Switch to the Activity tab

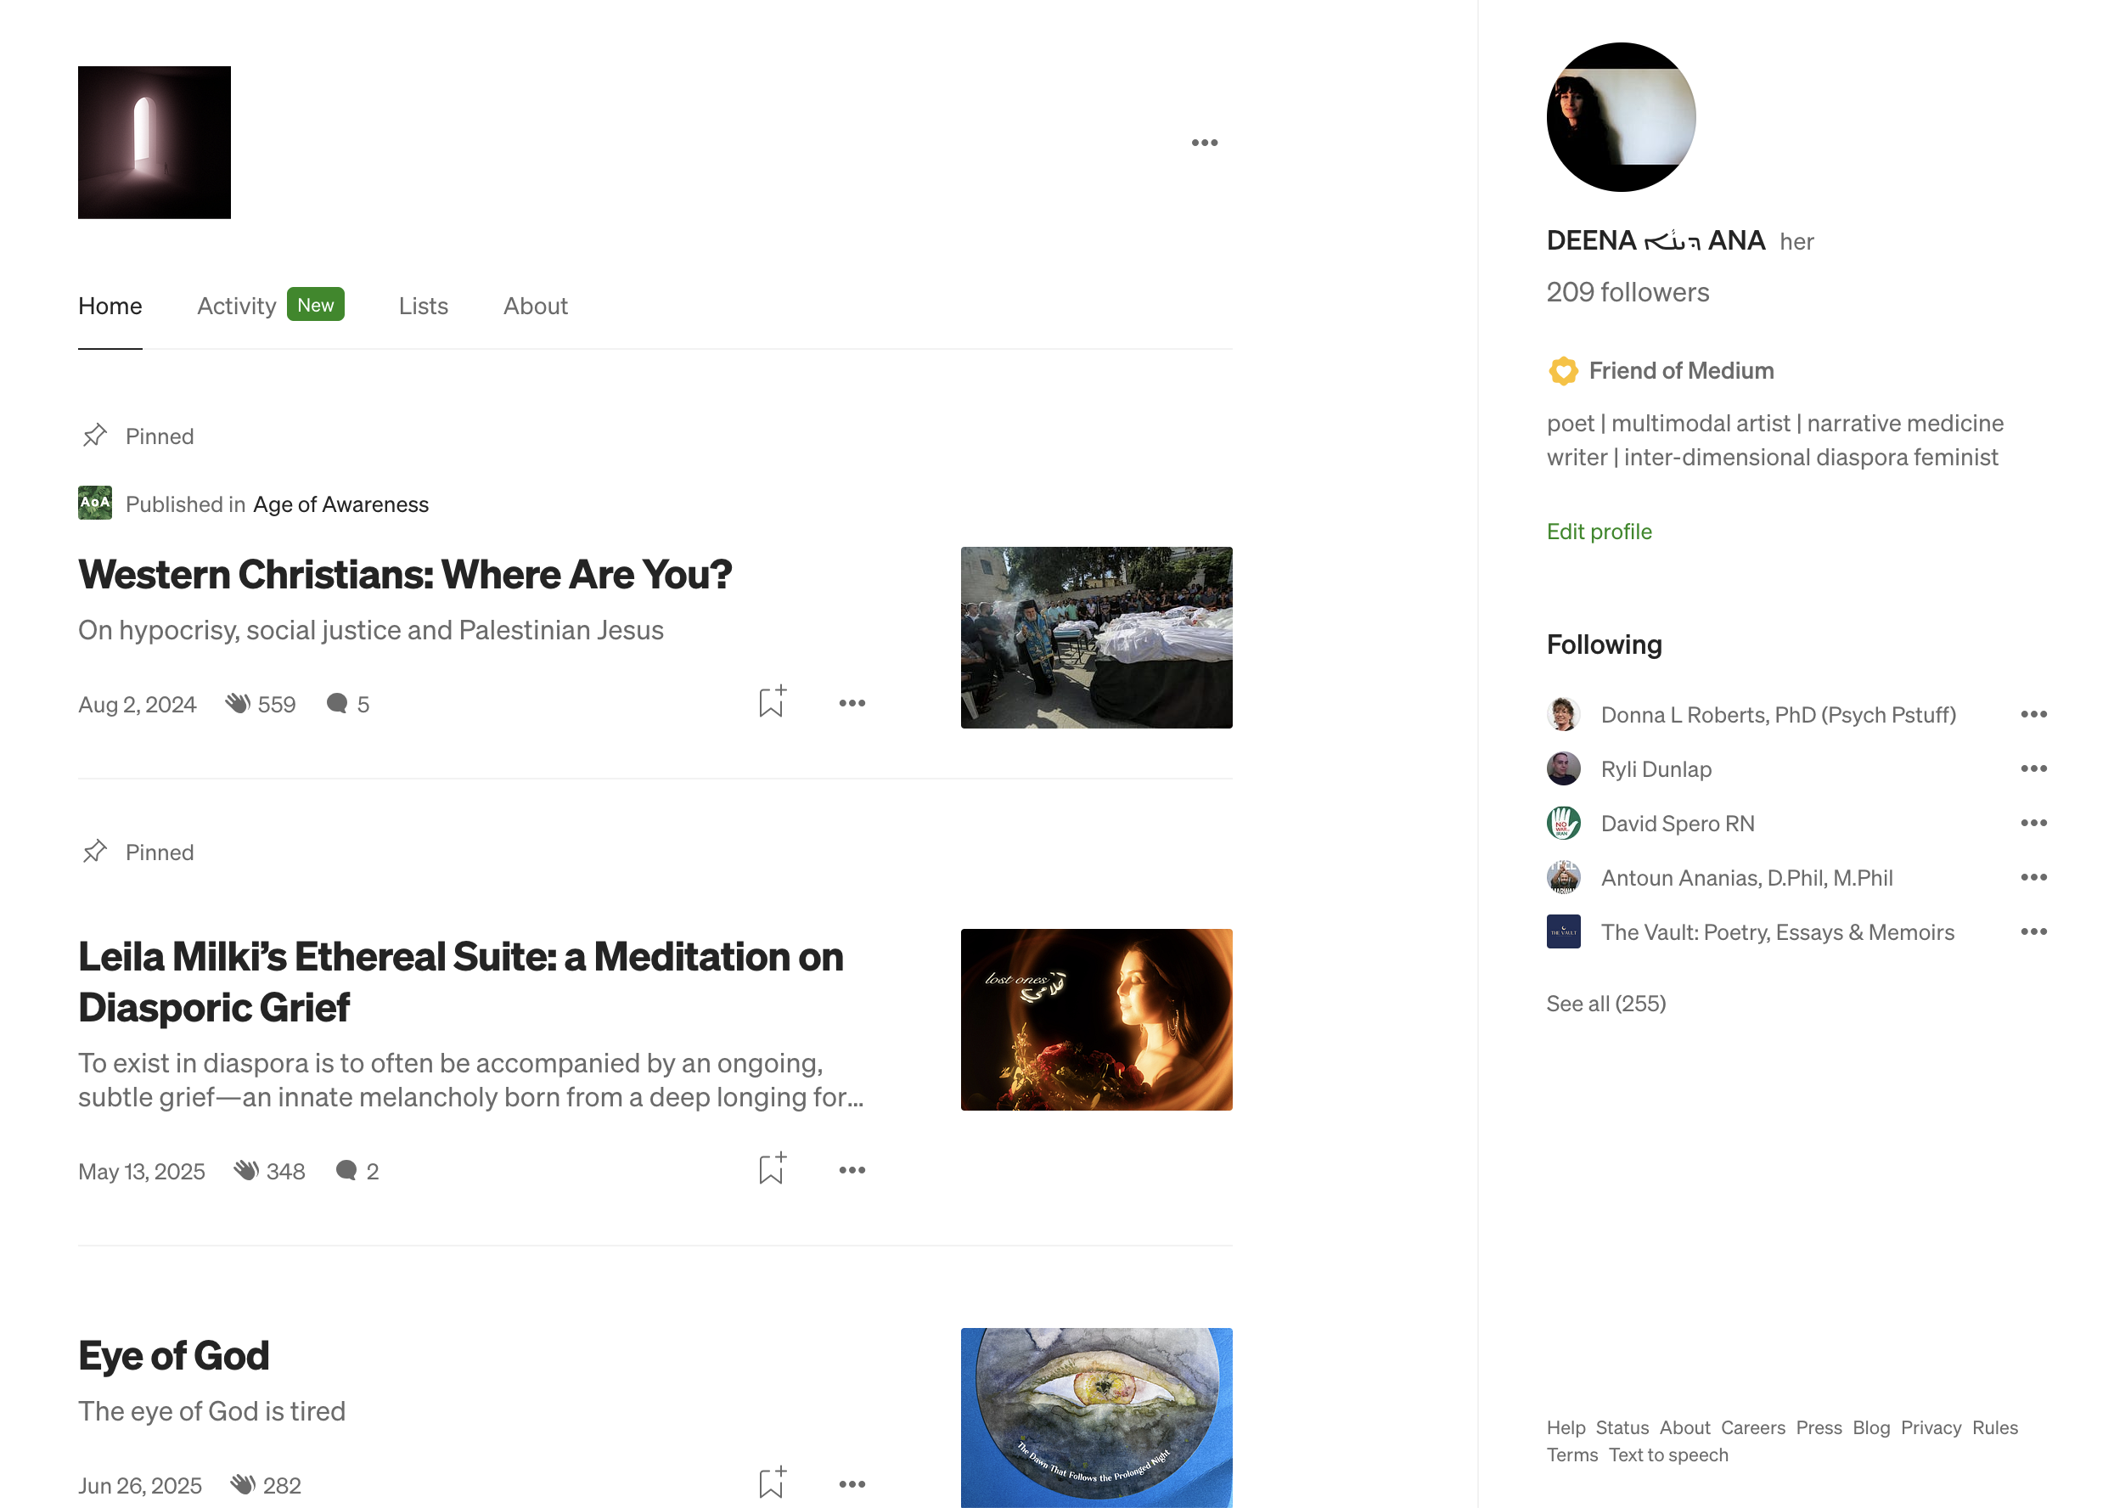237,306
